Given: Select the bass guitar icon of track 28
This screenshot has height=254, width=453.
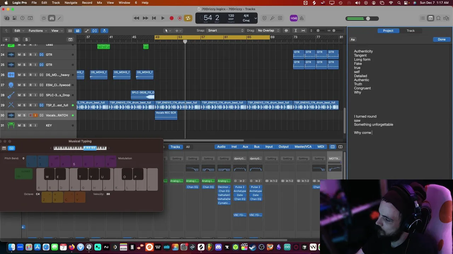Looking at the screenshot, I should (11, 95).
